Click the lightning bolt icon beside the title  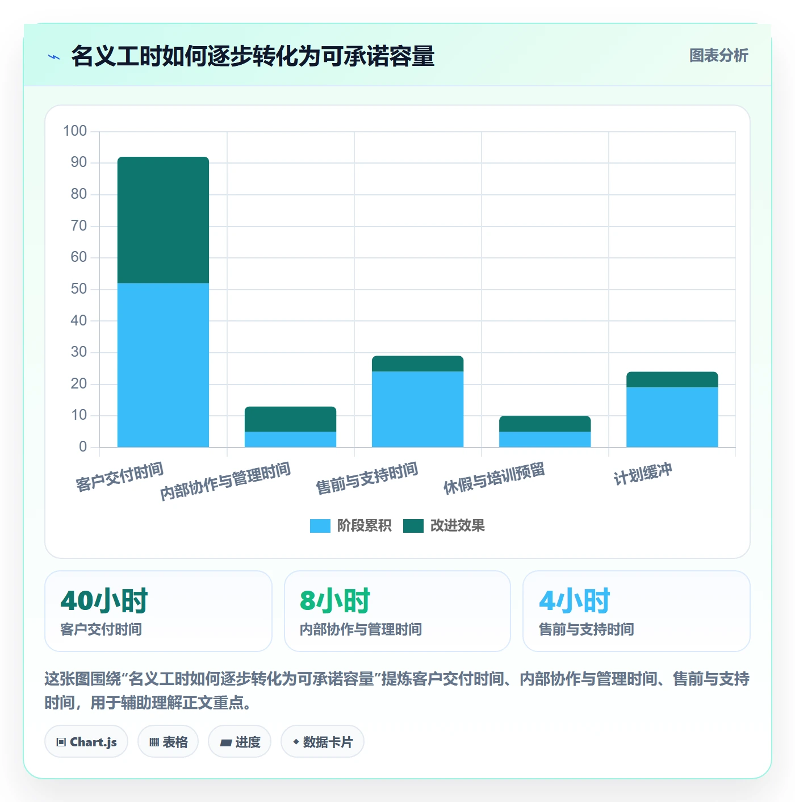click(54, 57)
